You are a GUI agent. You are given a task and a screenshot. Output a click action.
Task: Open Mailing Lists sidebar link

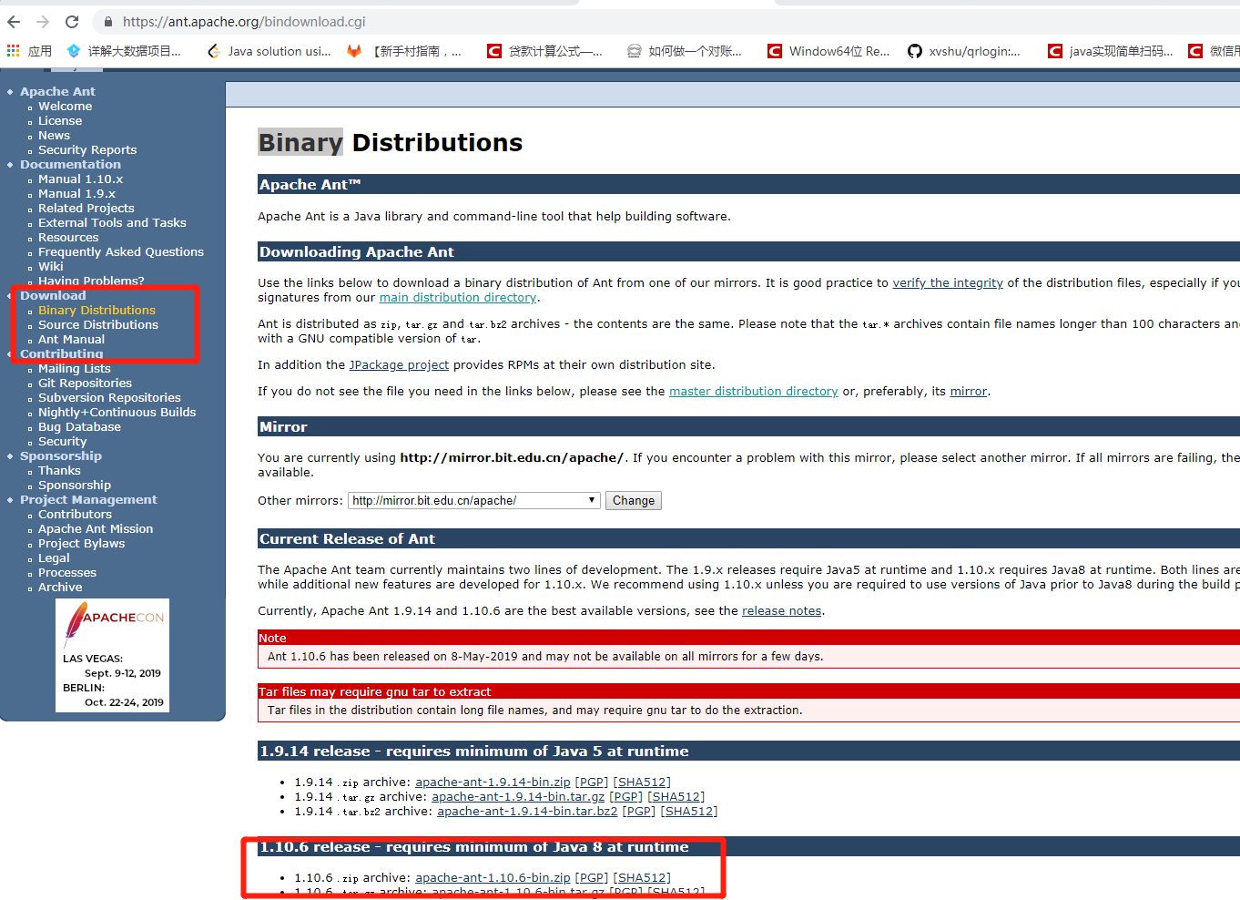(74, 369)
